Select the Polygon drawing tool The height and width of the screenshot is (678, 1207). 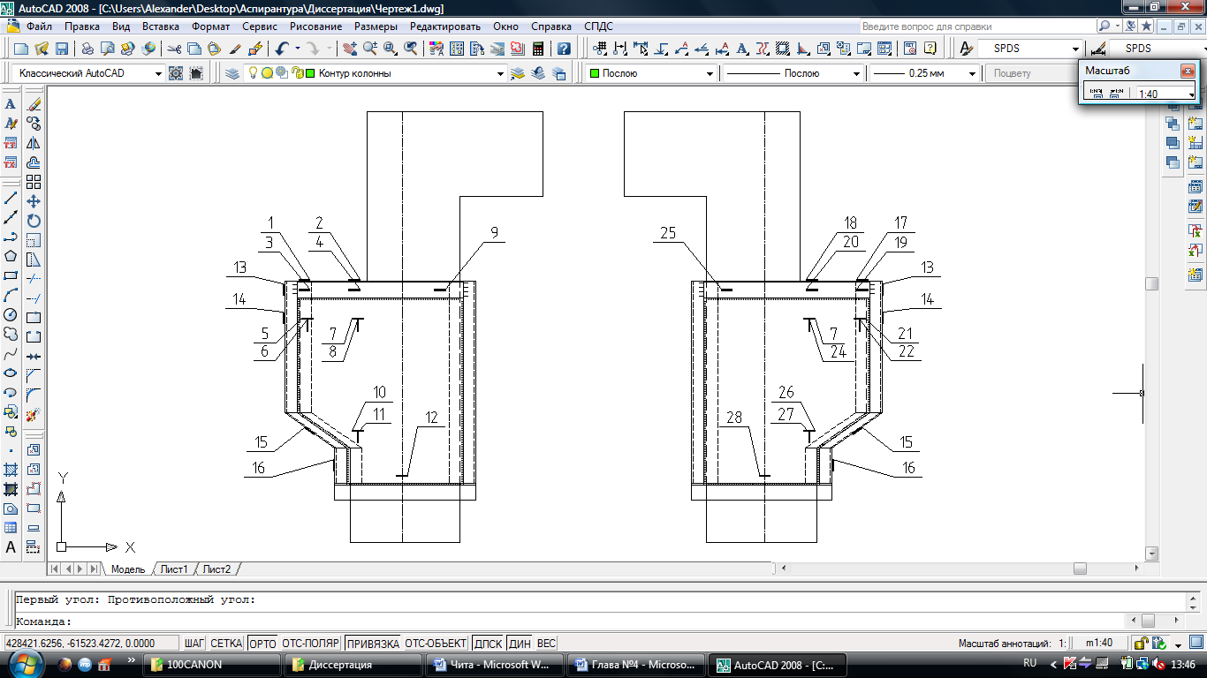pos(11,256)
